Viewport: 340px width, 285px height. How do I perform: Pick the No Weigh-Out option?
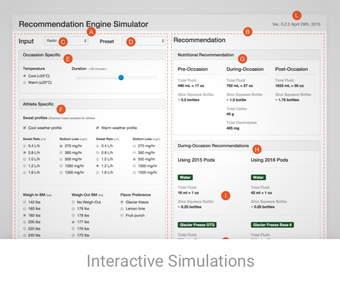74,202
